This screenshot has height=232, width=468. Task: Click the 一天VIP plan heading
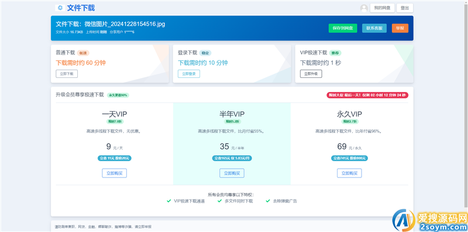coord(114,114)
